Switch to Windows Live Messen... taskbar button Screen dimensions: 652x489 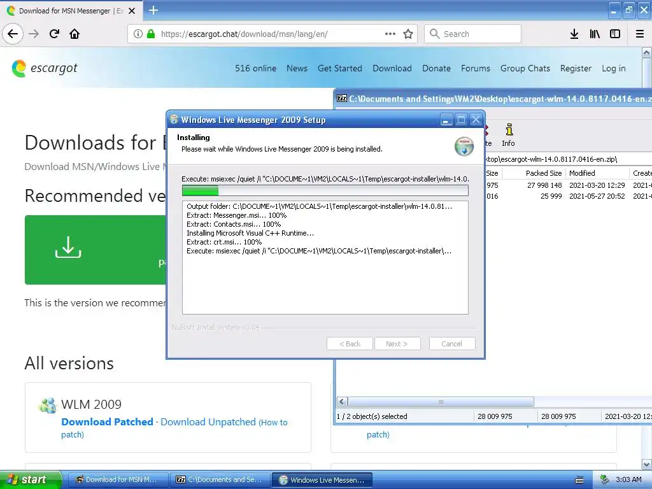[322, 479]
